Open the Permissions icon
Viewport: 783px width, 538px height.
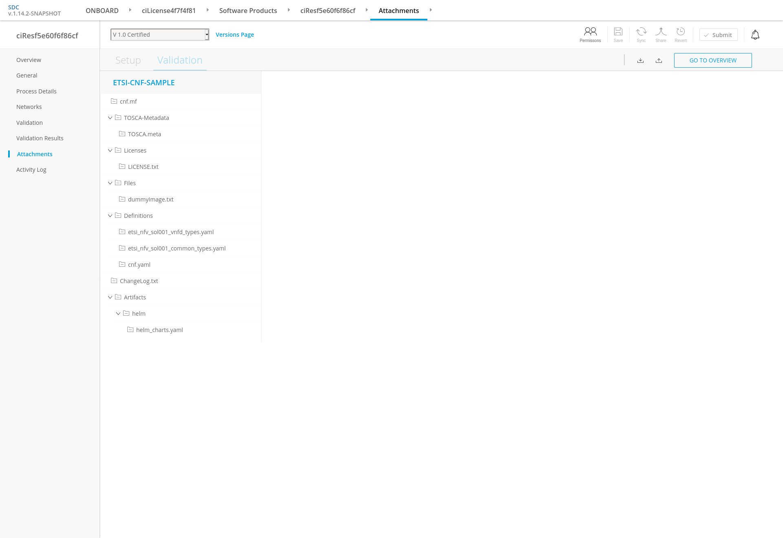click(590, 32)
